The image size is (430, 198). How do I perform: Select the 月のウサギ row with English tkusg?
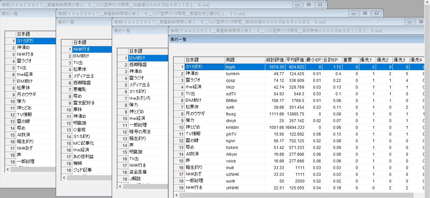(204, 114)
